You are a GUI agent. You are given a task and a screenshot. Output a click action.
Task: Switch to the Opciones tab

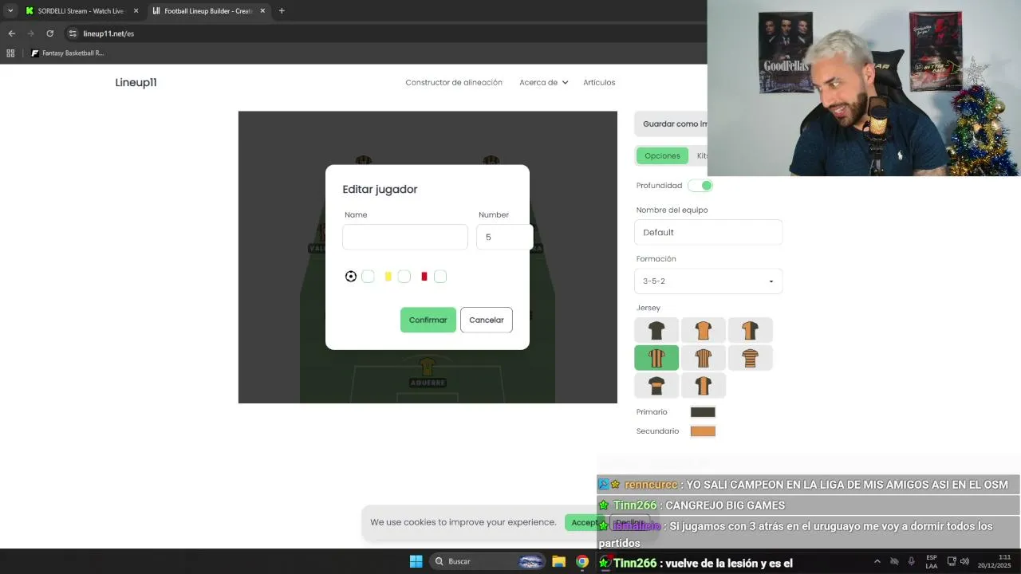pos(662,155)
